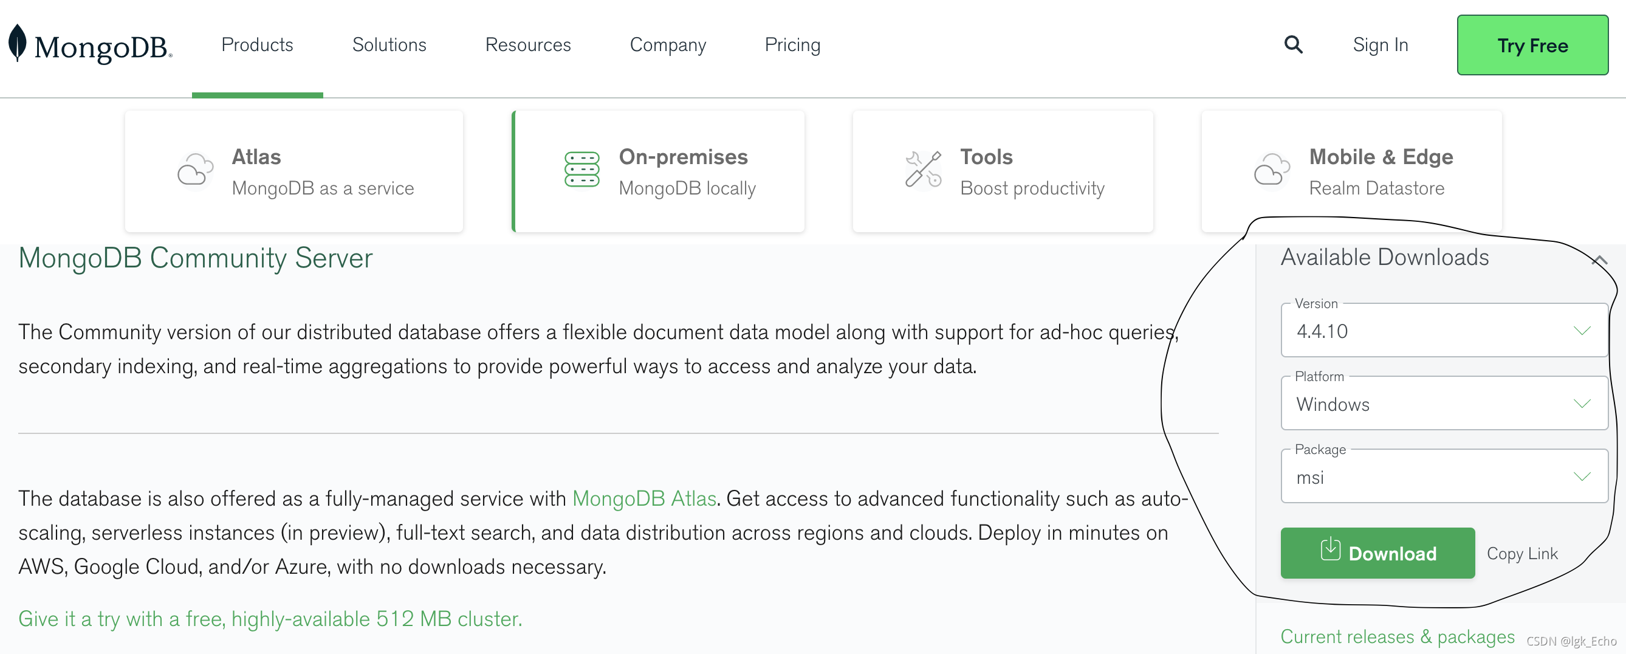Click the Tools wrench and screwdriver icon
The height and width of the screenshot is (654, 1626).
coord(923,169)
